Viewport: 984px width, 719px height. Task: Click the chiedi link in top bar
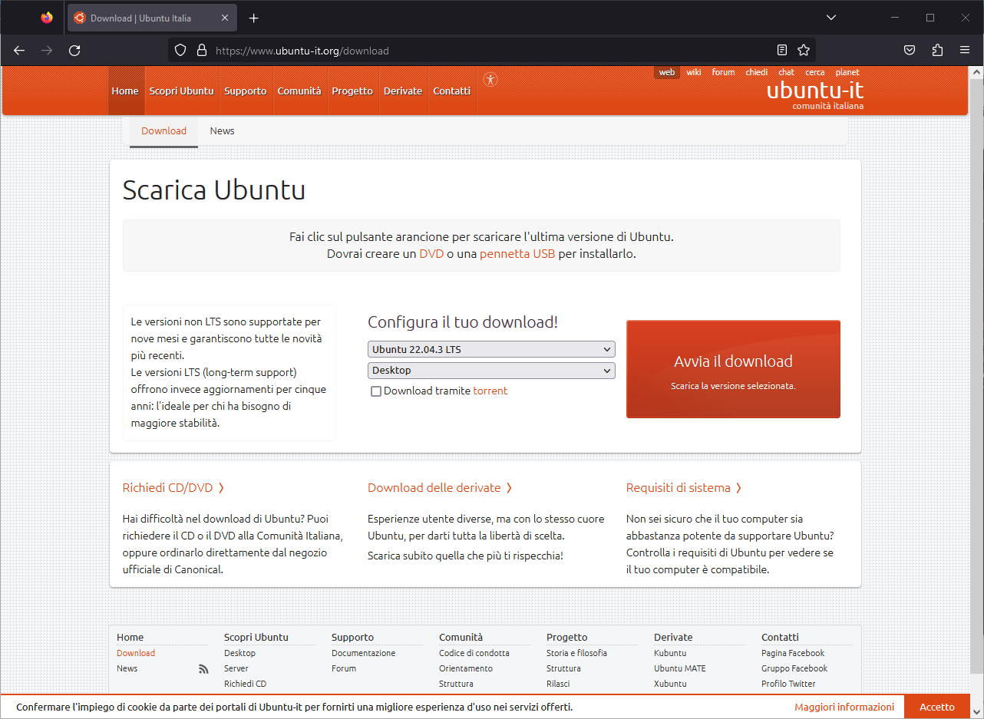point(756,72)
